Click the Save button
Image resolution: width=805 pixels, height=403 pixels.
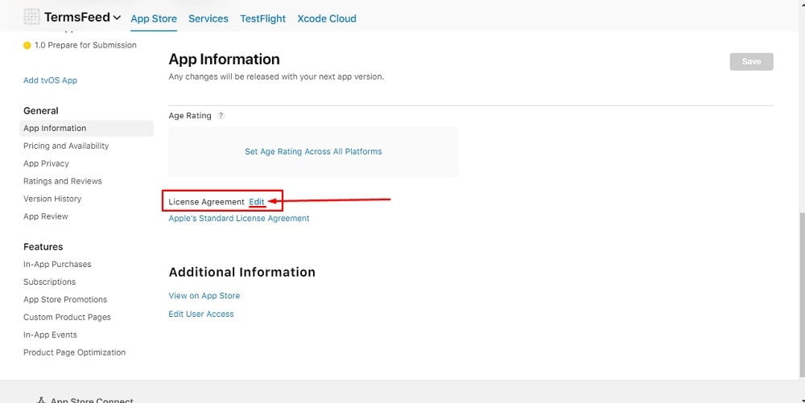(751, 61)
